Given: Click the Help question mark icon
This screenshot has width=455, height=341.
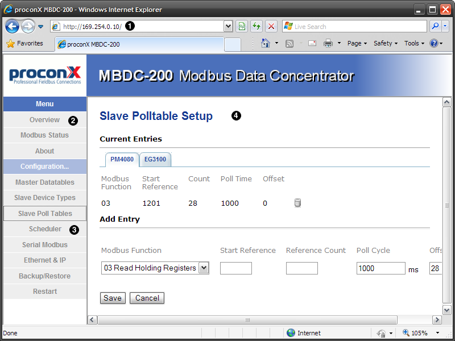Looking at the screenshot, I should pos(433,43).
